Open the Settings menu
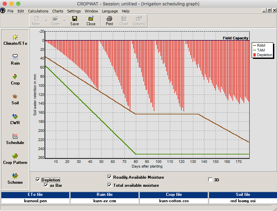Viewport: 277px width, 211px height. click(x=74, y=11)
